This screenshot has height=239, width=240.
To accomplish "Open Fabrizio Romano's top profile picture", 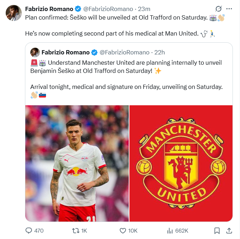I will pos(14,13).
